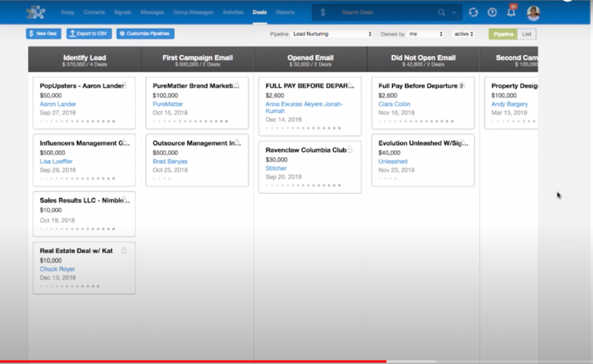Toggle lock icon on Influencers Management deal
This screenshot has height=364, width=593.
[x=124, y=142]
